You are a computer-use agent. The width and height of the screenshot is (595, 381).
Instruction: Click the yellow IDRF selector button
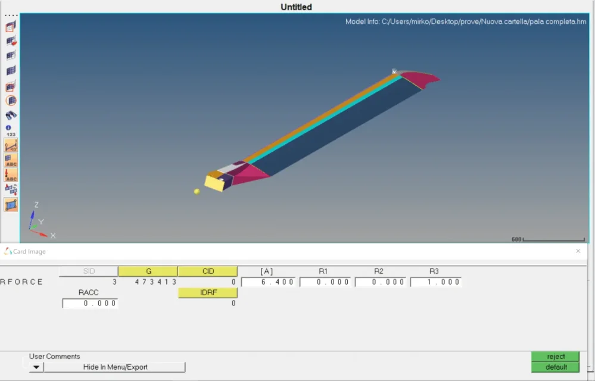coord(207,293)
